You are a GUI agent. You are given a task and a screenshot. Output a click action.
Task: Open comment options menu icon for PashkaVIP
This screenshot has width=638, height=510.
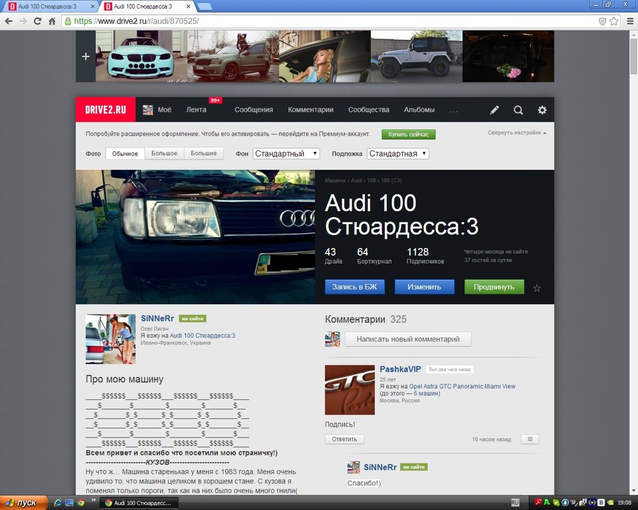(530, 439)
